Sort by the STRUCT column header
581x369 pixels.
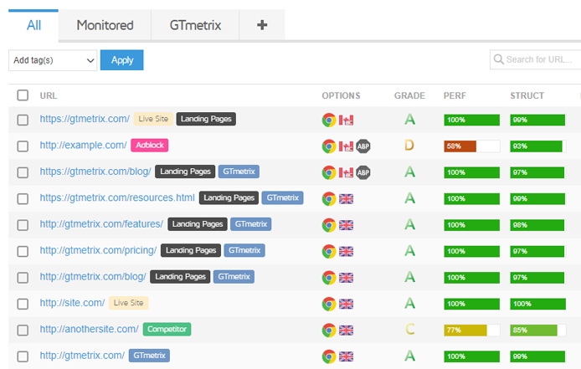(x=527, y=95)
